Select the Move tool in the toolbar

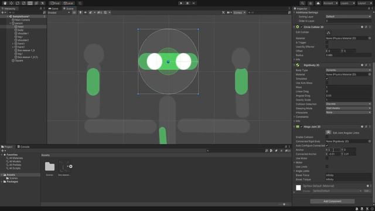(11, 3)
